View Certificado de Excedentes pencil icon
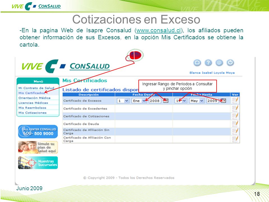The height and width of the screenshot is (202, 269). pyautogui.click(x=235, y=108)
